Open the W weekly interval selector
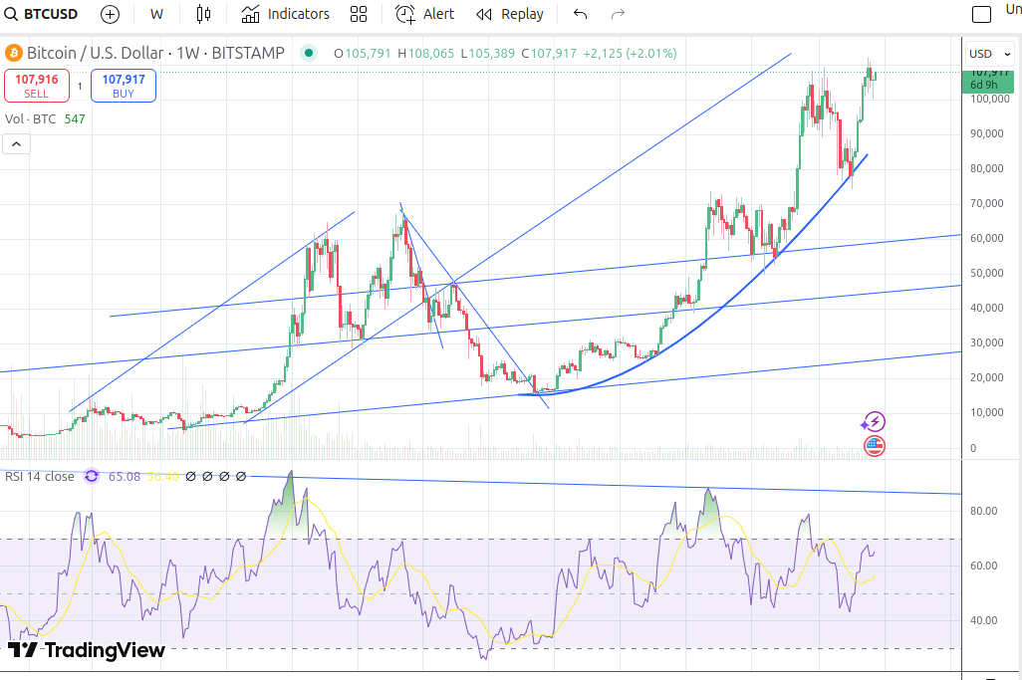Image resolution: width=1022 pixels, height=680 pixels. point(156,14)
